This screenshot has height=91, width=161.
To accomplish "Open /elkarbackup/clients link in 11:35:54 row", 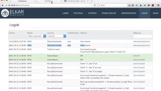I will pos(141,45).
